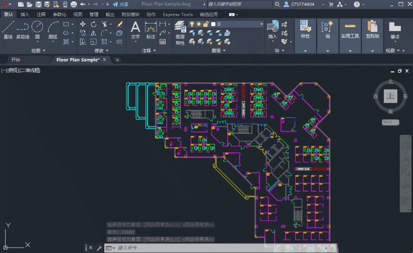Open the Express Tools ribbon tab
Screen dimensions: 413x253
(177, 14)
